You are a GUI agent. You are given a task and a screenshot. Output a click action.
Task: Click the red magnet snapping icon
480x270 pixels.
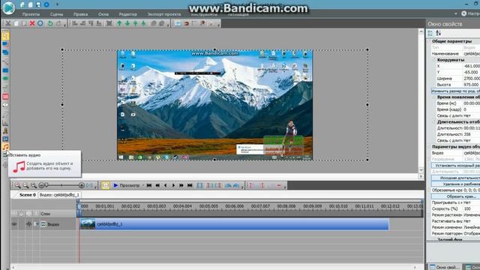(187, 23)
